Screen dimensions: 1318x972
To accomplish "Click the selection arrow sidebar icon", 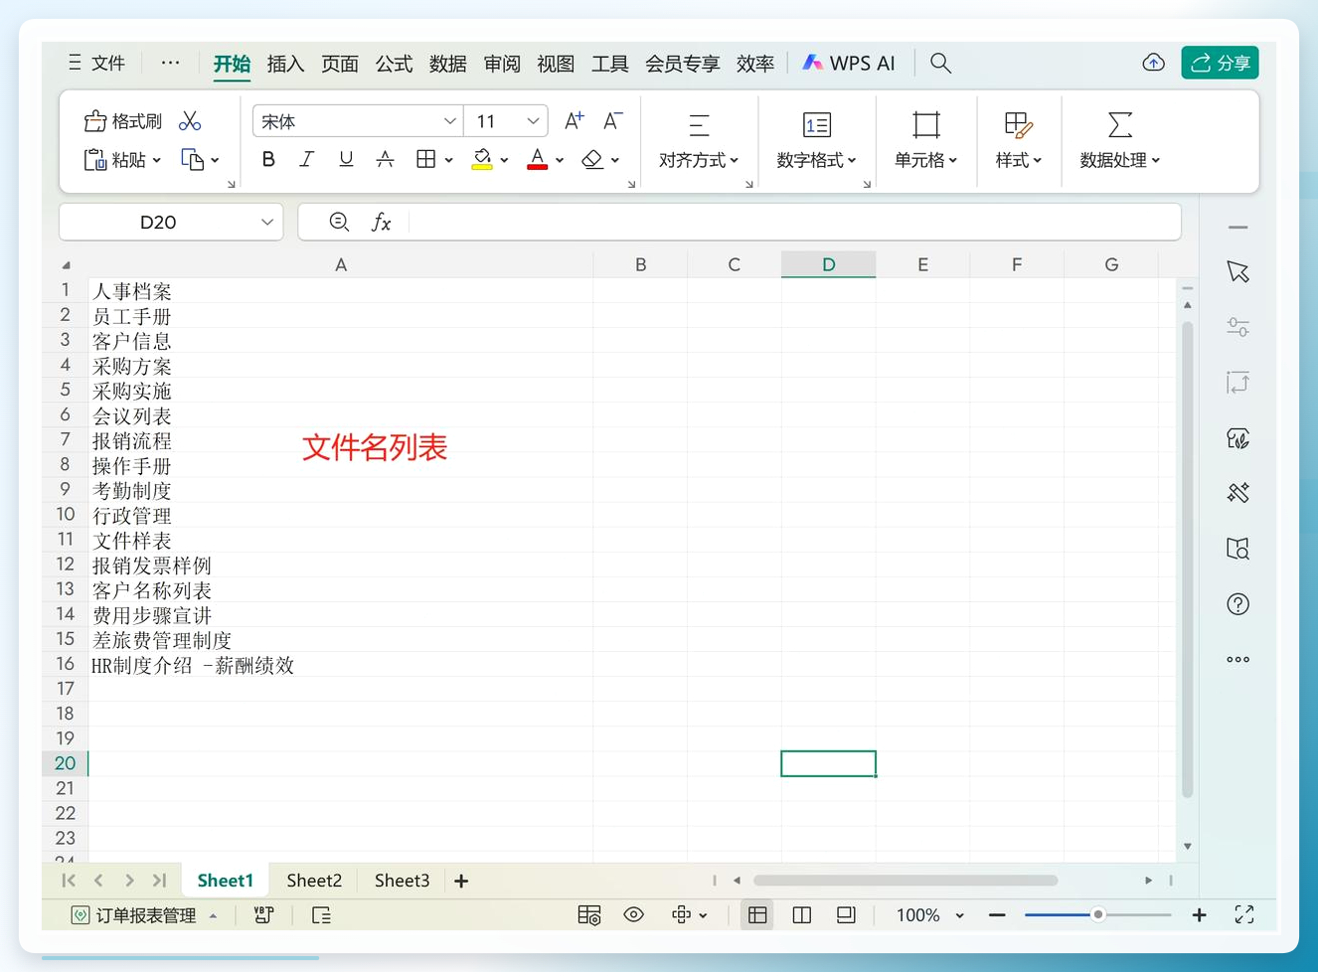I will (1237, 271).
